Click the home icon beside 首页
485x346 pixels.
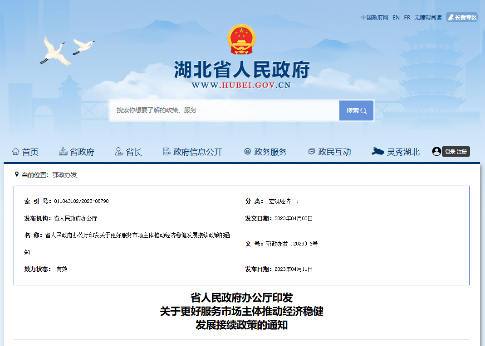(16, 152)
